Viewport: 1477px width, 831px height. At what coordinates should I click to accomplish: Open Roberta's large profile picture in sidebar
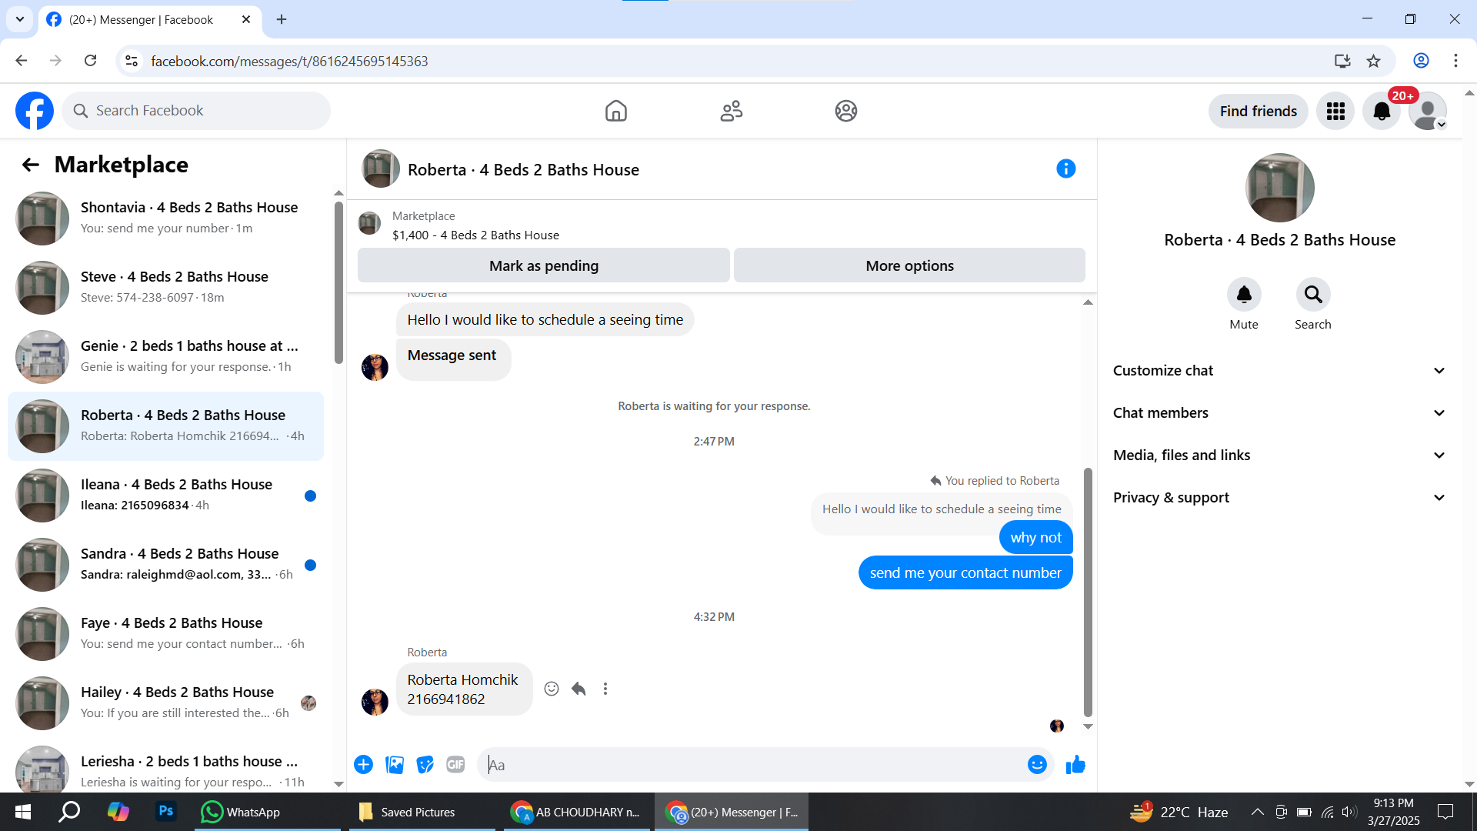1279,188
